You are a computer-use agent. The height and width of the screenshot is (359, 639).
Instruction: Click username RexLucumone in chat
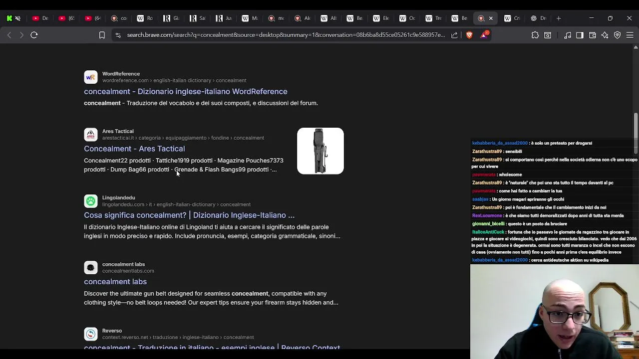[x=487, y=216]
